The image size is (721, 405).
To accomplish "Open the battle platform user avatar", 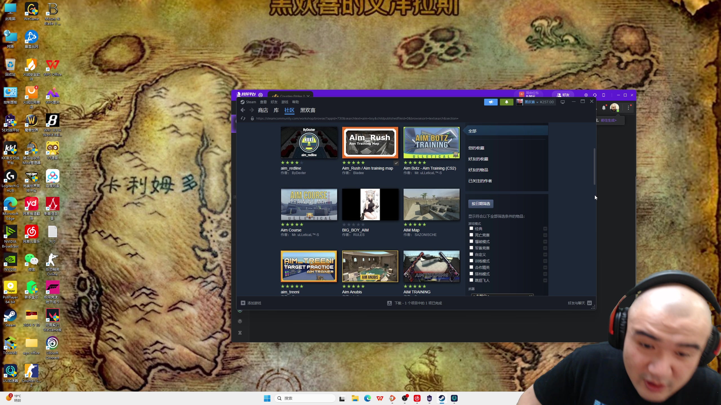I will click(615, 107).
